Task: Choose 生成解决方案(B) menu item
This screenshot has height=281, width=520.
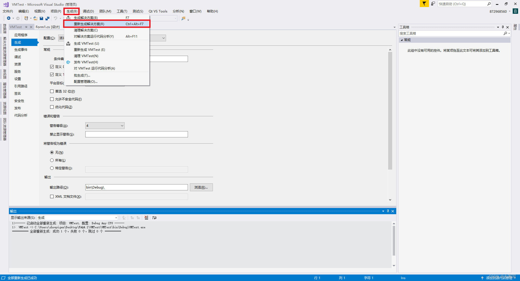Action: tap(107, 18)
